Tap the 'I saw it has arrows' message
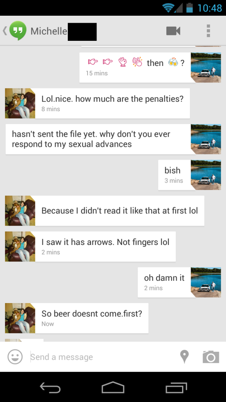This screenshot has height=402, width=226. pyautogui.click(x=105, y=247)
